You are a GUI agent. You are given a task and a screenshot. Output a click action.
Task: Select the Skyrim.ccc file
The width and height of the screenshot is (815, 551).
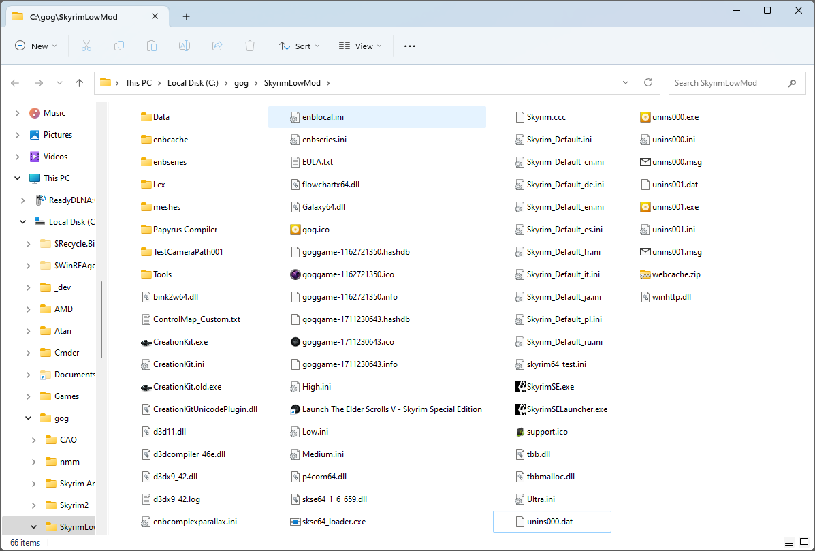click(x=539, y=117)
